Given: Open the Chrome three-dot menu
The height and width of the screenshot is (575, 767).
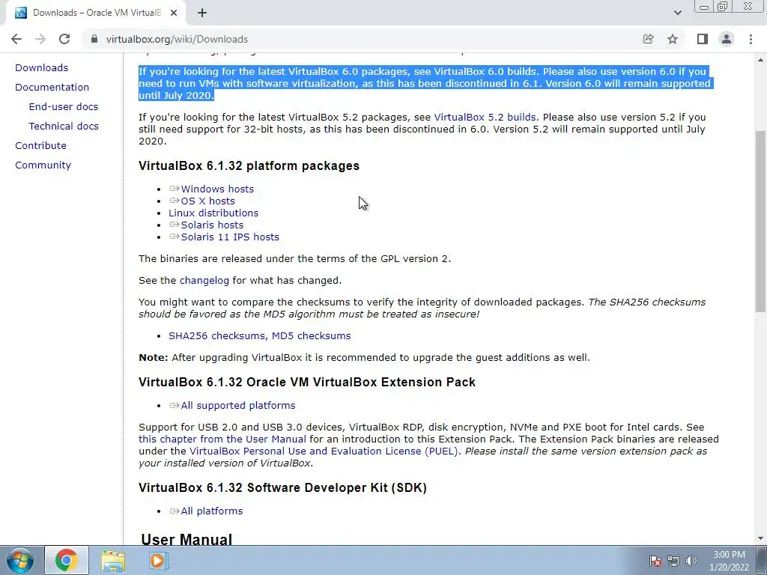Looking at the screenshot, I should (x=751, y=39).
